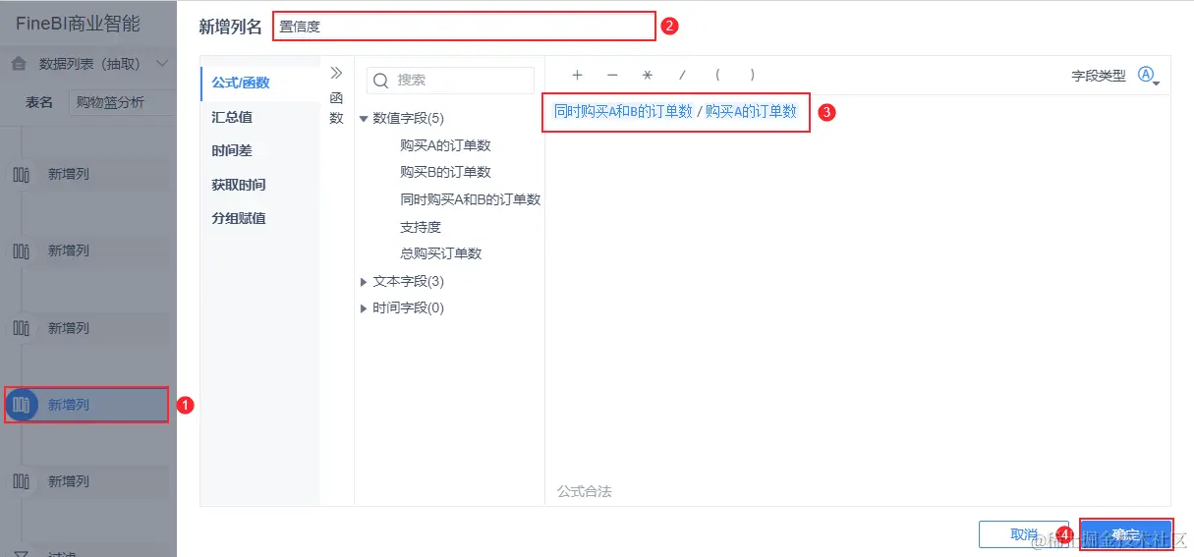Click the search magnifier icon
Screen dimensions: 1194x557
click(382, 80)
